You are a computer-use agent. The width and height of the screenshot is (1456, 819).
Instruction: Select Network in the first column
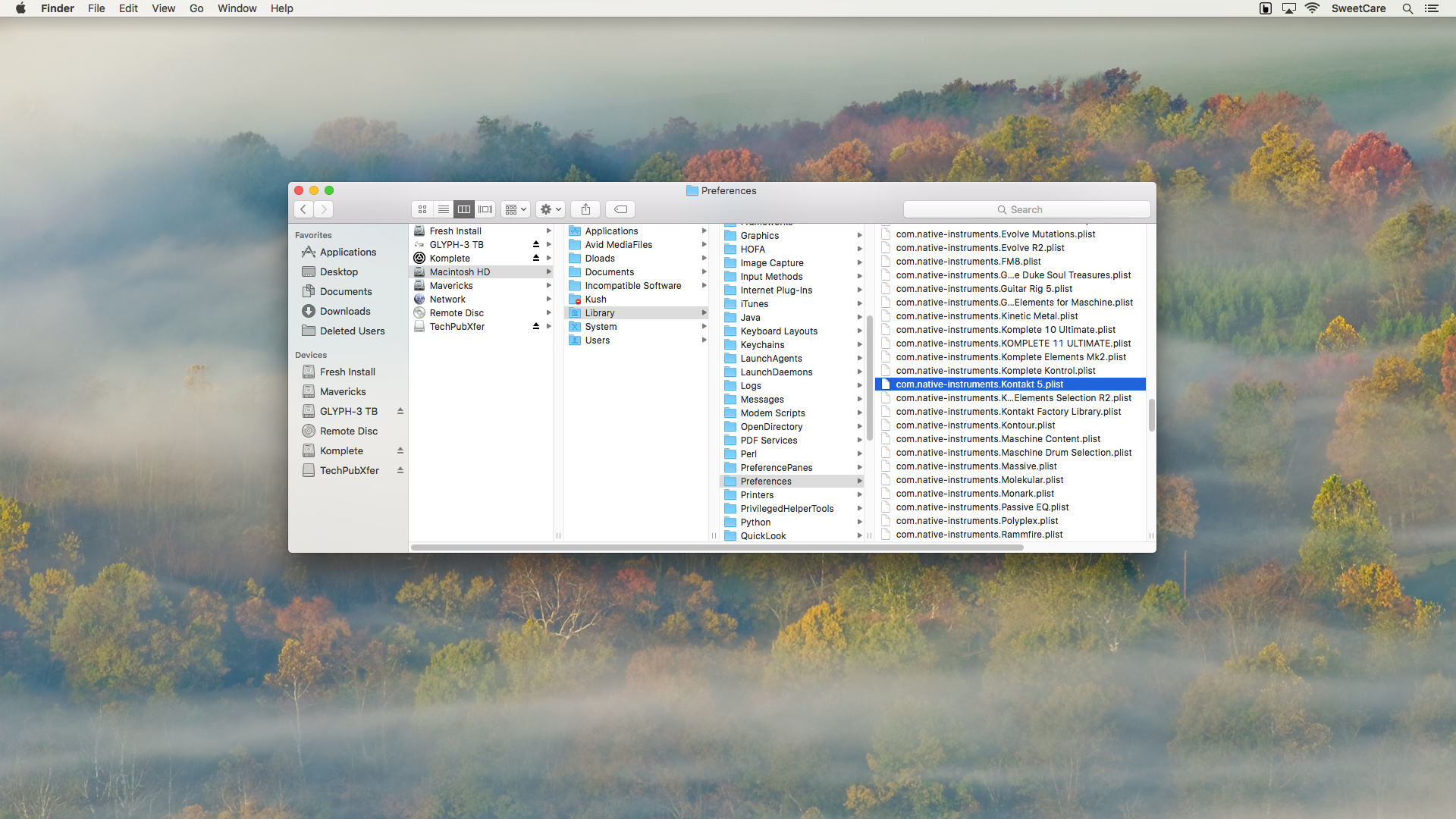coord(482,299)
